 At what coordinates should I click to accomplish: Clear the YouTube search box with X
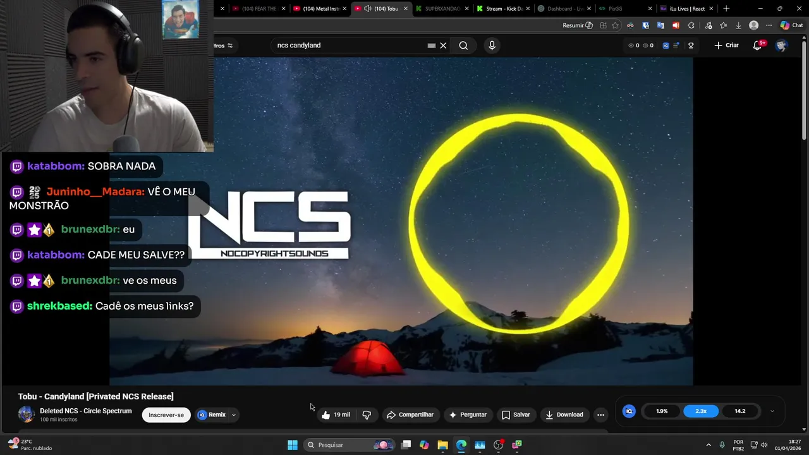443,45
